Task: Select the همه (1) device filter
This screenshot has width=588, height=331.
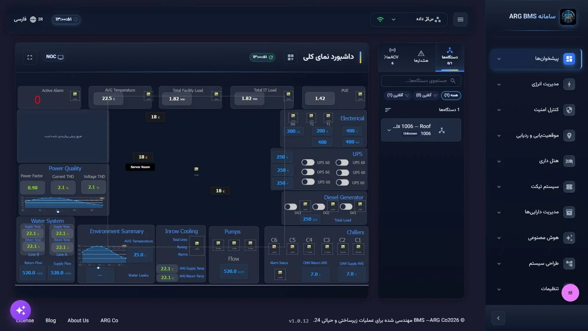Action: (451, 95)
